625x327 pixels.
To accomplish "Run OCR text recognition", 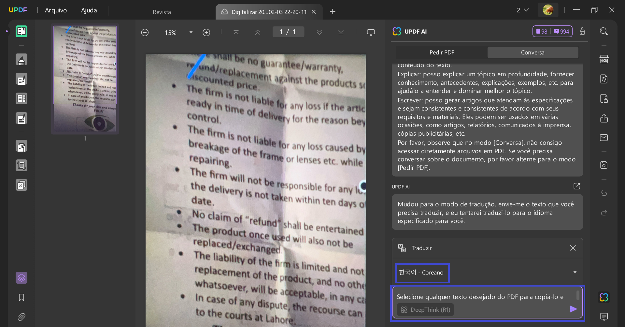I will tap(604, 59).
